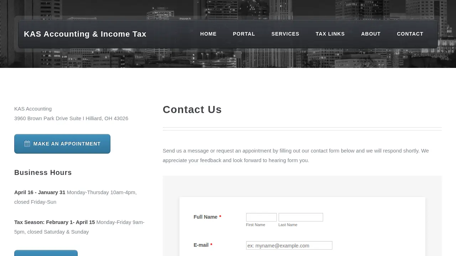The image size is (456, 256).
Task: Focus the Last Name input field
Action: coord(301,217)
